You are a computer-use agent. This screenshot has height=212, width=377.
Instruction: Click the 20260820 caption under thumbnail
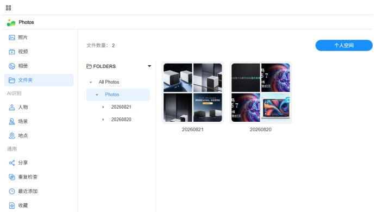click(261, 129)
